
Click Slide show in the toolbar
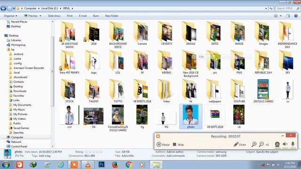(x=54, y=16)
